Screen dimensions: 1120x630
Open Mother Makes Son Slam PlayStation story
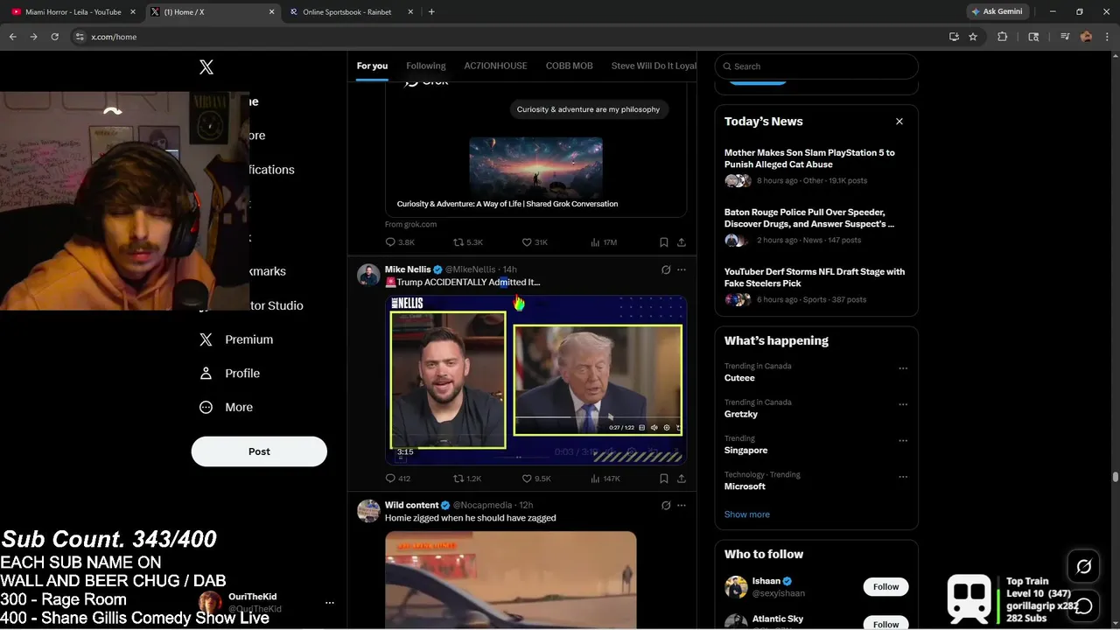tap(815, 166)
